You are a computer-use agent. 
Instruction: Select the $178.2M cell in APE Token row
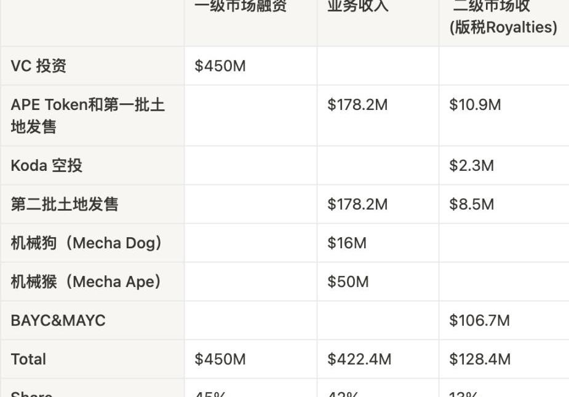point(357,104)
